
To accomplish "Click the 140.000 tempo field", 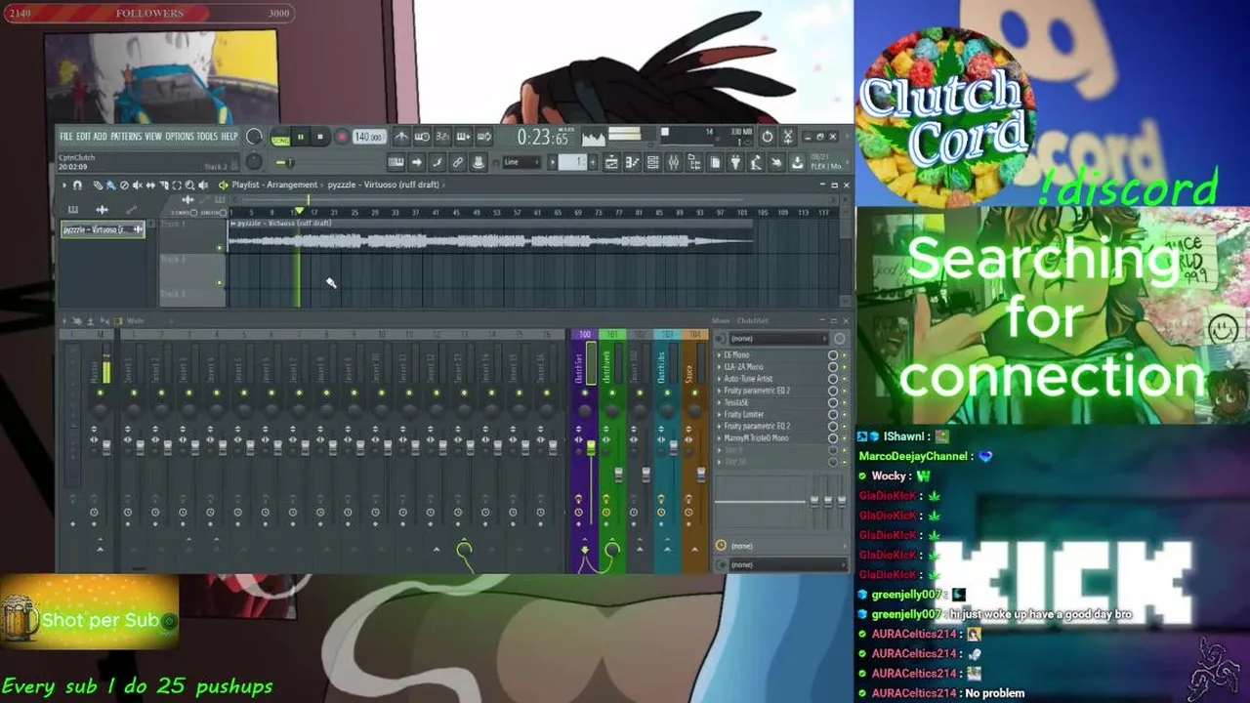I will click(x=368, y=137).
